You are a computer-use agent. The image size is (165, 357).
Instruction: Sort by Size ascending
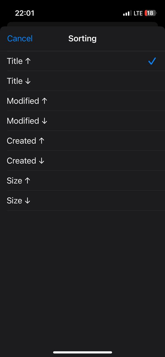82,181
